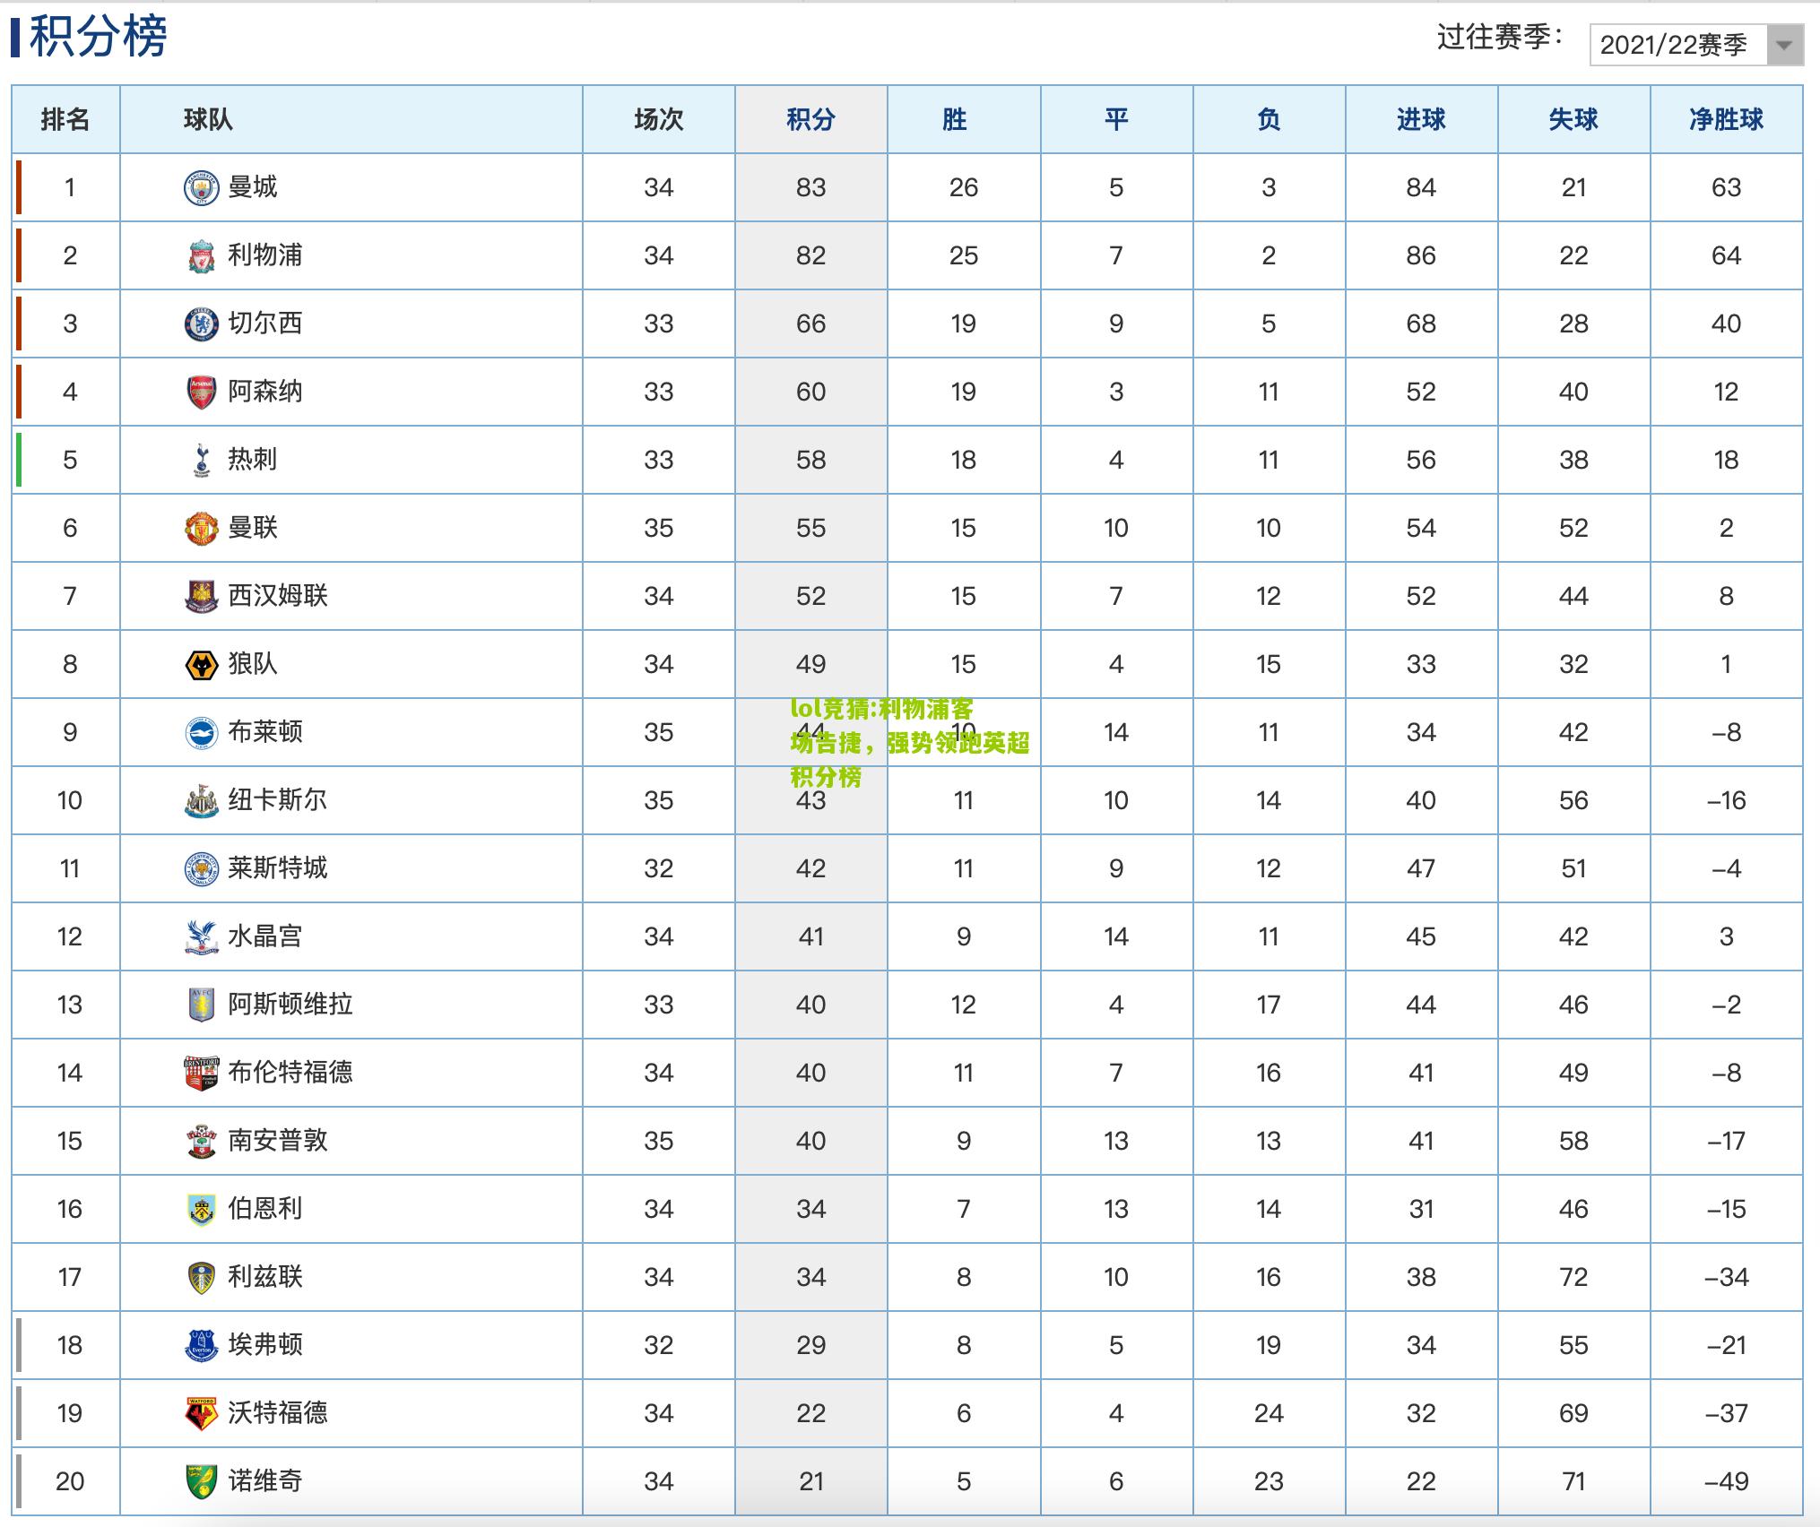Open the 埃弗顿 team name link
Screen dimensions: 1820x1527
tap(265, 1345)
